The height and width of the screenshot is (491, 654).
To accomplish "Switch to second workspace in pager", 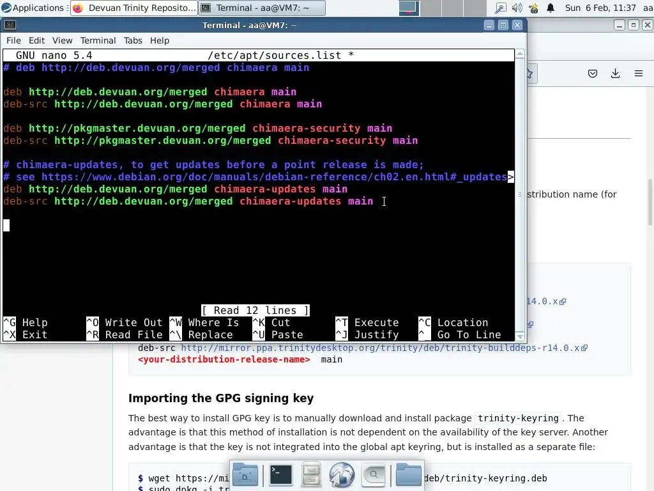I will [x=430, y=8].
